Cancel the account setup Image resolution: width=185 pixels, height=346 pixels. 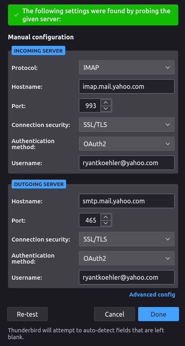(115, 314)
